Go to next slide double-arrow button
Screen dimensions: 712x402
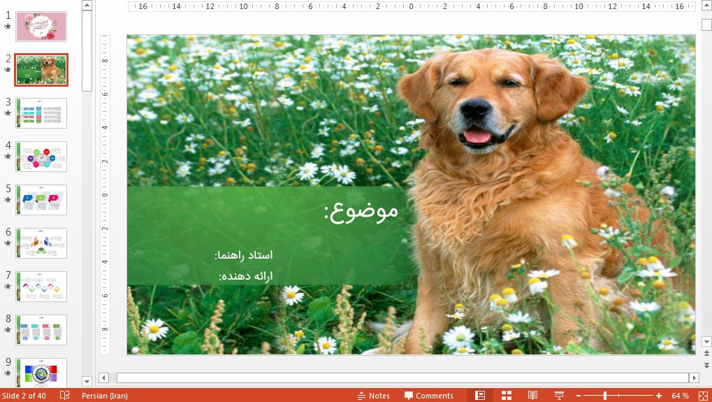coord(706,365)
